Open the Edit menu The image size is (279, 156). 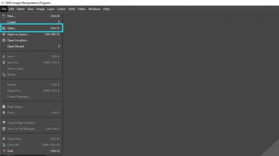(x=11, y=9)
